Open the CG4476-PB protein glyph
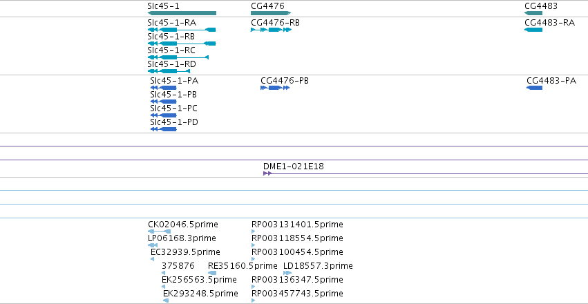The width and height of the screenshot is (588, 304). (275, 88)
